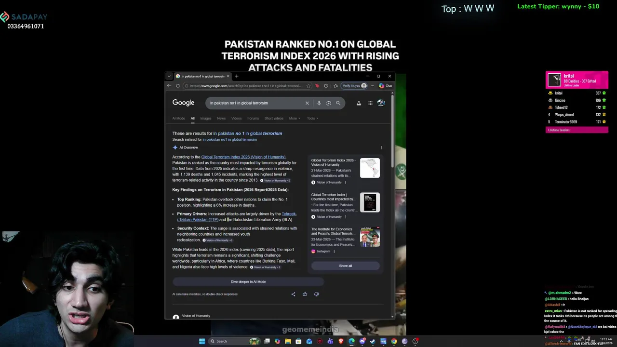Open File Explorer from taskbar
This screenshot has height=347, width=617.
click(x=288, y=341)
